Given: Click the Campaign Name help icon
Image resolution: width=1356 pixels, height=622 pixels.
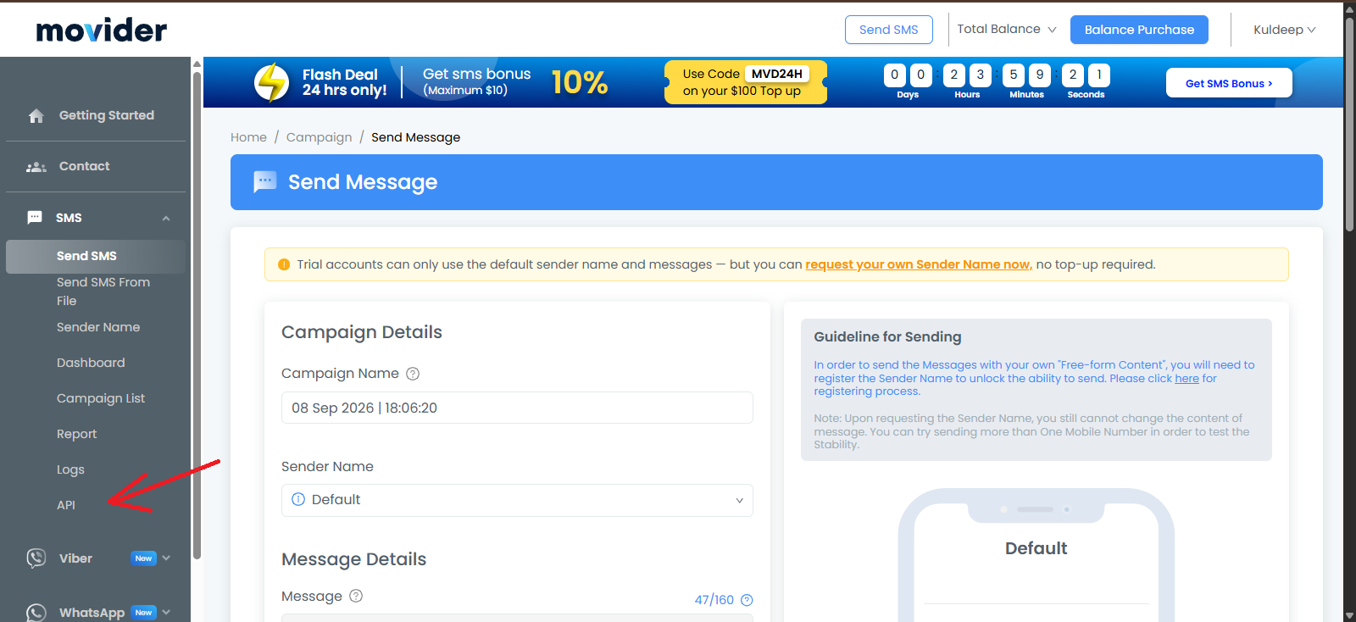Looking at the screenshot, I should tap(413, 374).
